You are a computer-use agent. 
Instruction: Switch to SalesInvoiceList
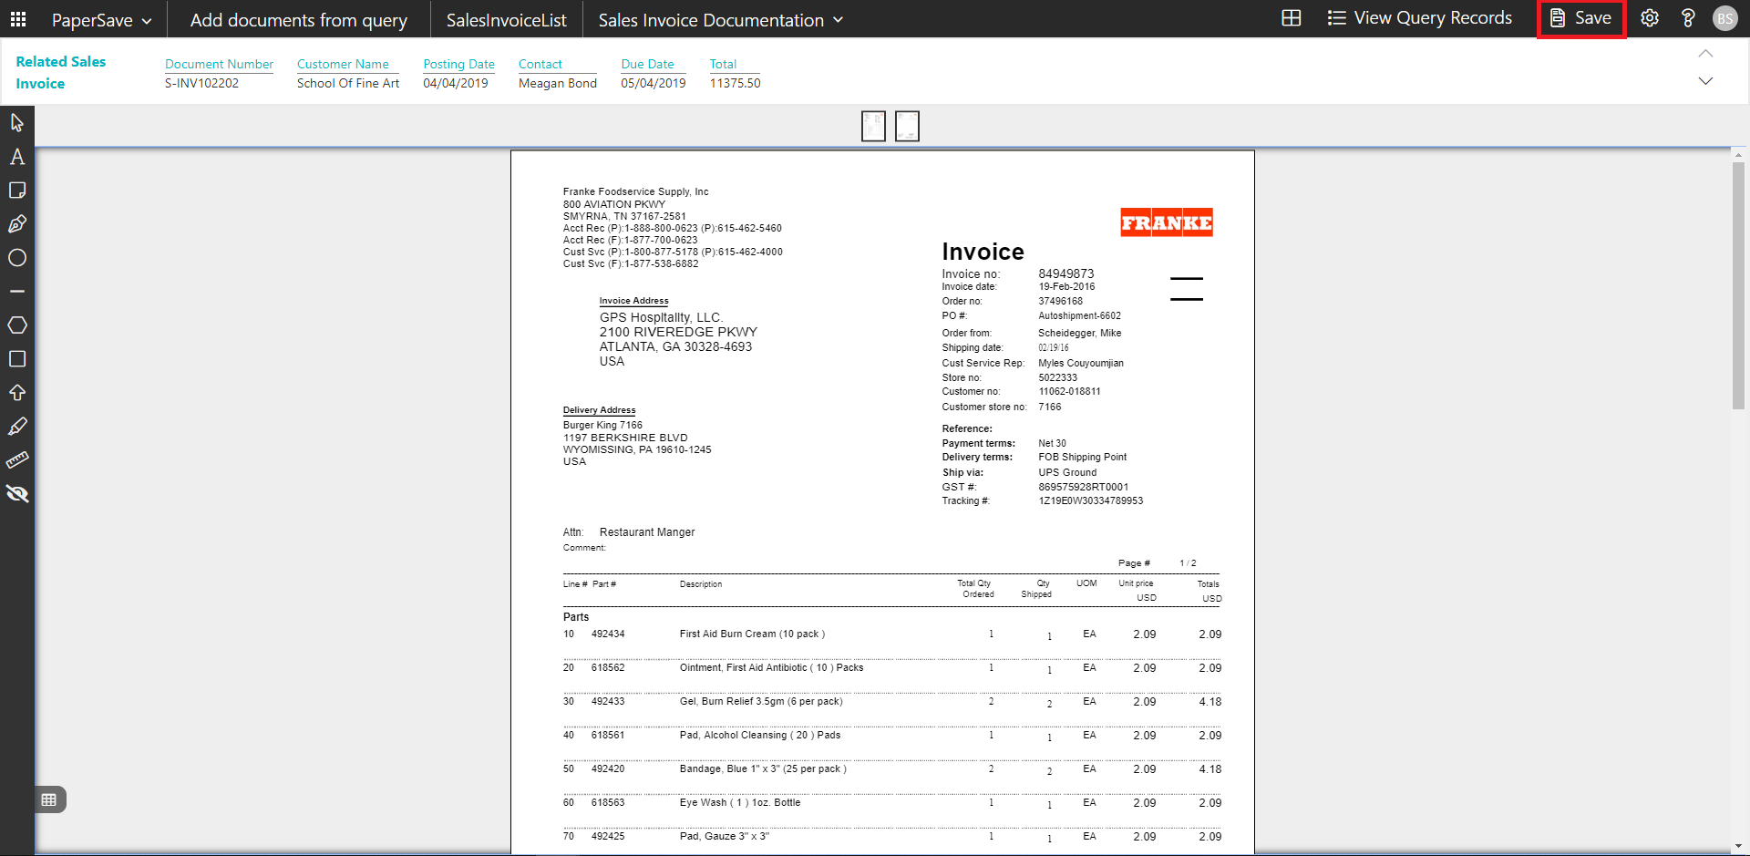point(506,20)
